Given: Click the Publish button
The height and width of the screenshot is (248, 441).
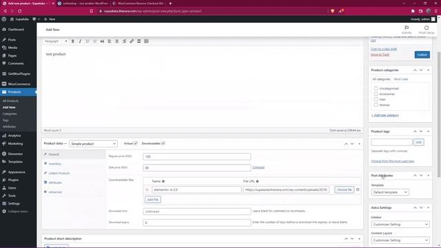Looking at the screenshot, I should 422,54.
